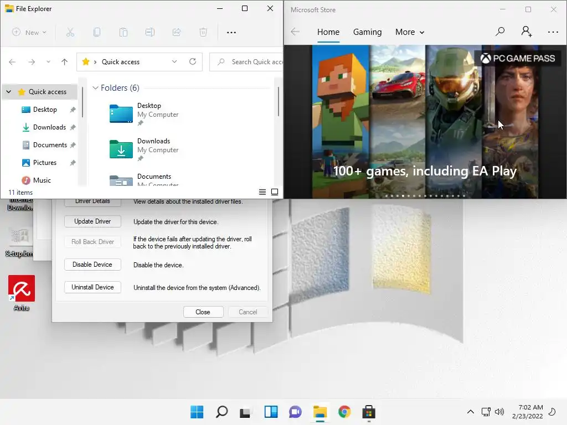Click the Paste clipboard icon in File Explorer
The height and width of the screenshot is (425, 567).
(123, 32)
